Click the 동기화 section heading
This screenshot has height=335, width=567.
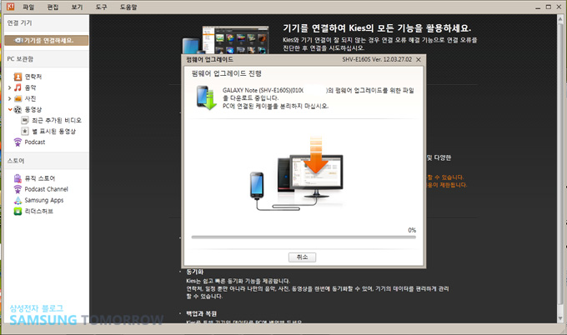tap(195, 272)
